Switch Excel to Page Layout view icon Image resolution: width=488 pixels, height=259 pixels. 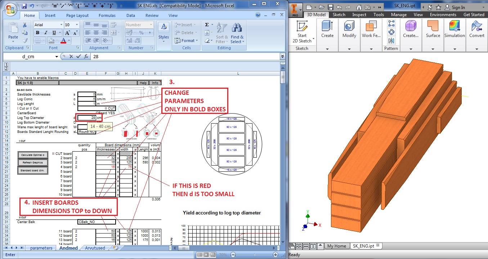[x=207, y=255]
